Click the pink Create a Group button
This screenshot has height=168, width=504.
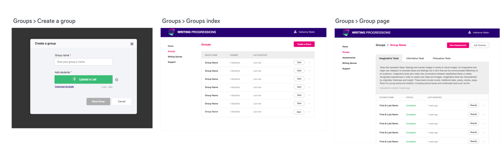coord(304,44)
